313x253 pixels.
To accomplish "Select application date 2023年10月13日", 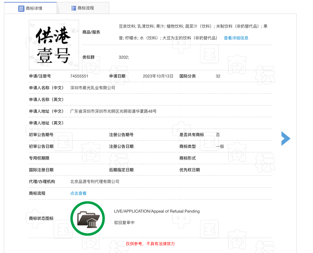I will tap(158, 76).
